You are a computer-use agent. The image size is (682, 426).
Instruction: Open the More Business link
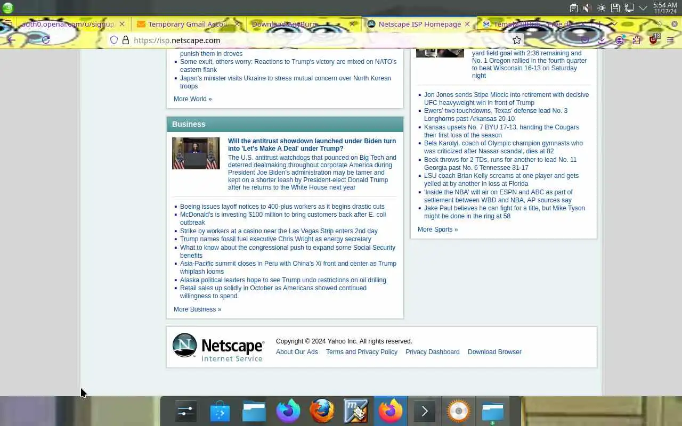[x=197, y=309]
